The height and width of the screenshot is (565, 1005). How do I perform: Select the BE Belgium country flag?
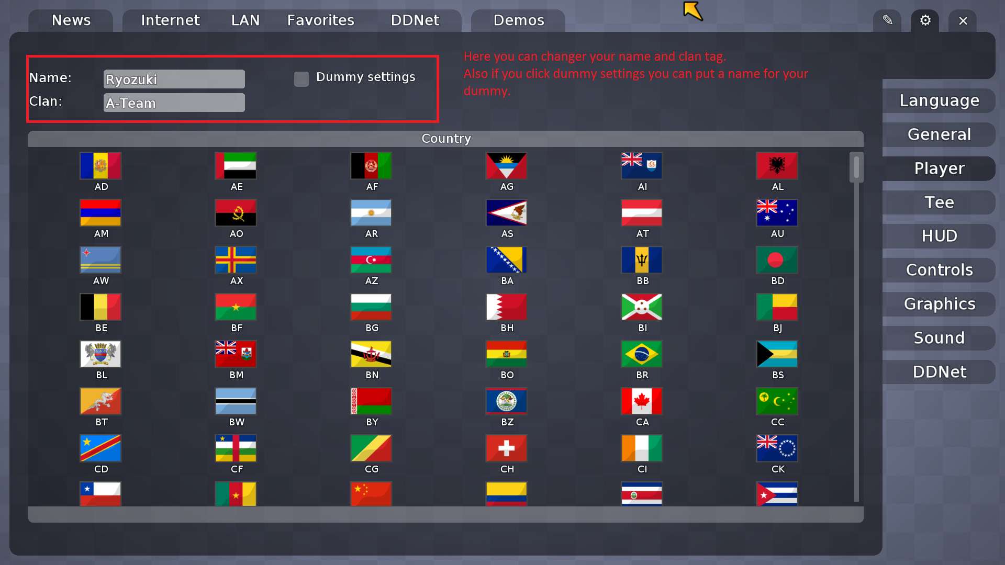100,307
